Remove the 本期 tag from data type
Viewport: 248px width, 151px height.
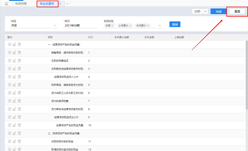point(113,25)
